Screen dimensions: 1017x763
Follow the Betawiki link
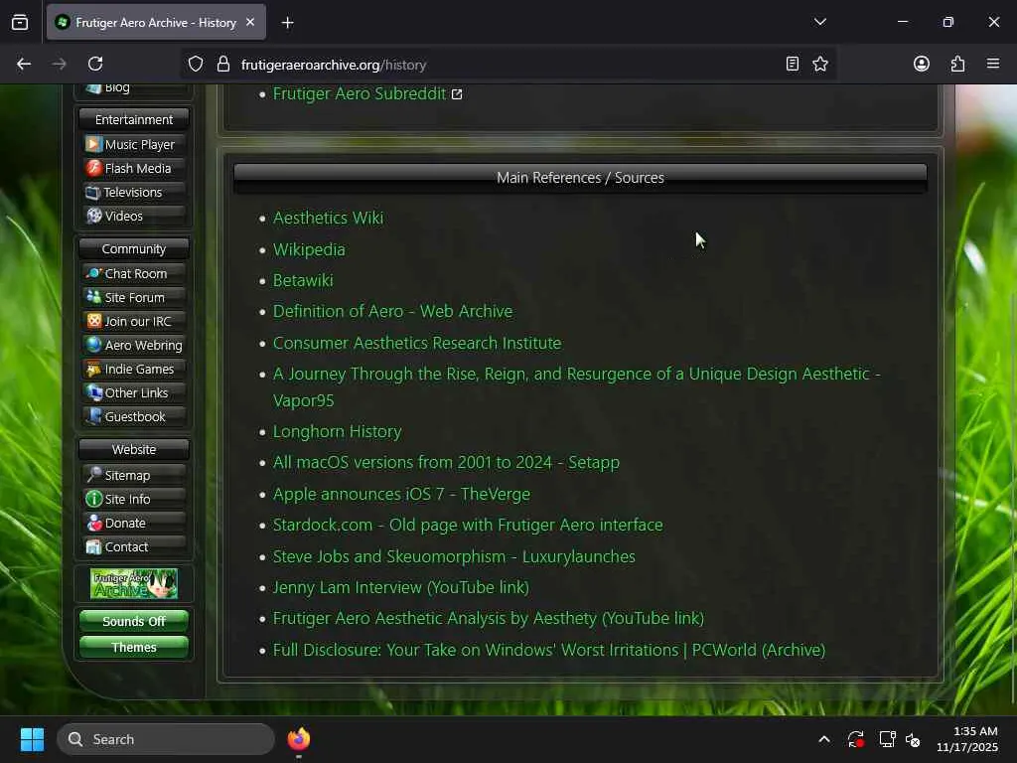point(303,279)
